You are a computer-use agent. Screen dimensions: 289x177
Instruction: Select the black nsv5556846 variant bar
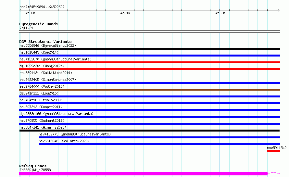coord(149,49)
